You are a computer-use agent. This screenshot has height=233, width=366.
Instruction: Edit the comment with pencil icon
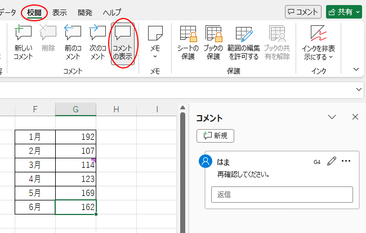[x=332, y=161]
